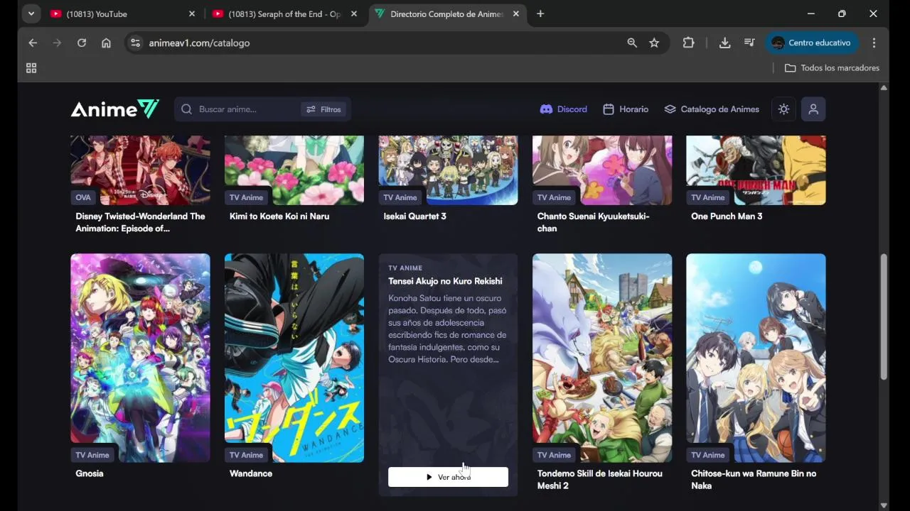The height and width of the screenshot is (511, 910).
Task: Close the Seraph of the End tab
Action: (354, 13)
